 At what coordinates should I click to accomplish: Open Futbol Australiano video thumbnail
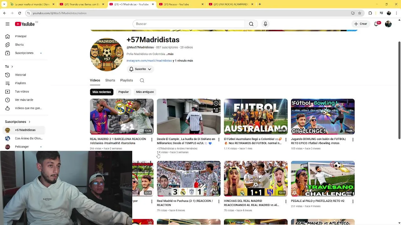click(256, 117)
